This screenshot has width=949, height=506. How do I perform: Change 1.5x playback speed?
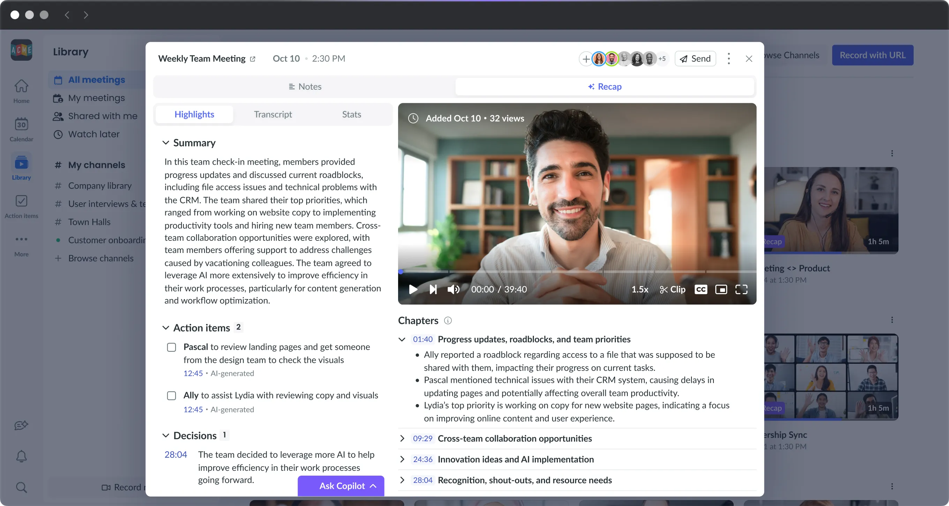coord(640,289)
